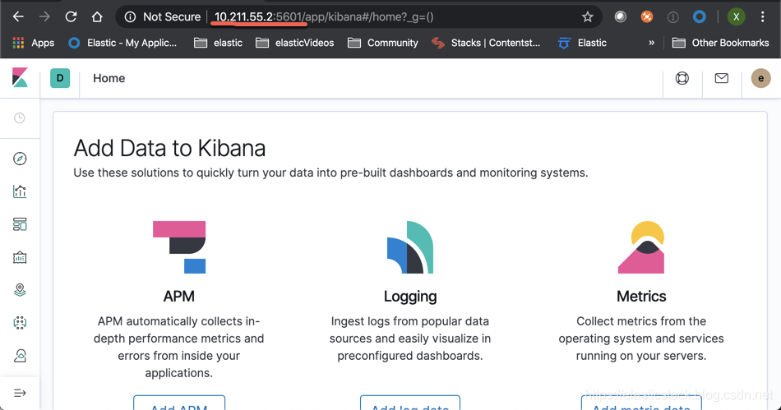Open the head-shaped icon in sidebar
Screen dimensions: 781x410
(20, 356)
